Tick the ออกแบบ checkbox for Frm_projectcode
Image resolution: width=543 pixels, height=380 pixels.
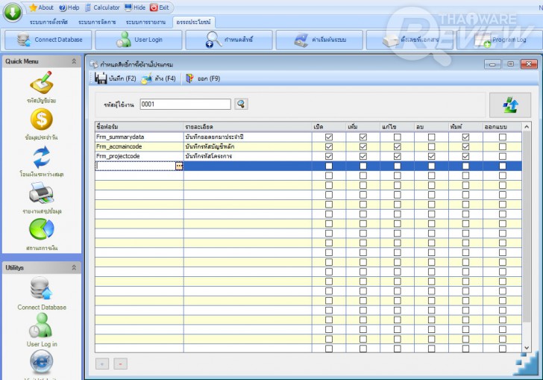tap(502, 157)
